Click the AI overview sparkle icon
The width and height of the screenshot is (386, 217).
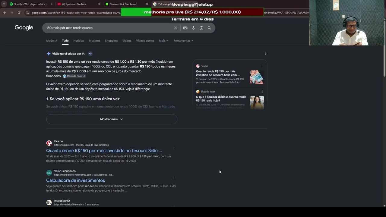49,54
